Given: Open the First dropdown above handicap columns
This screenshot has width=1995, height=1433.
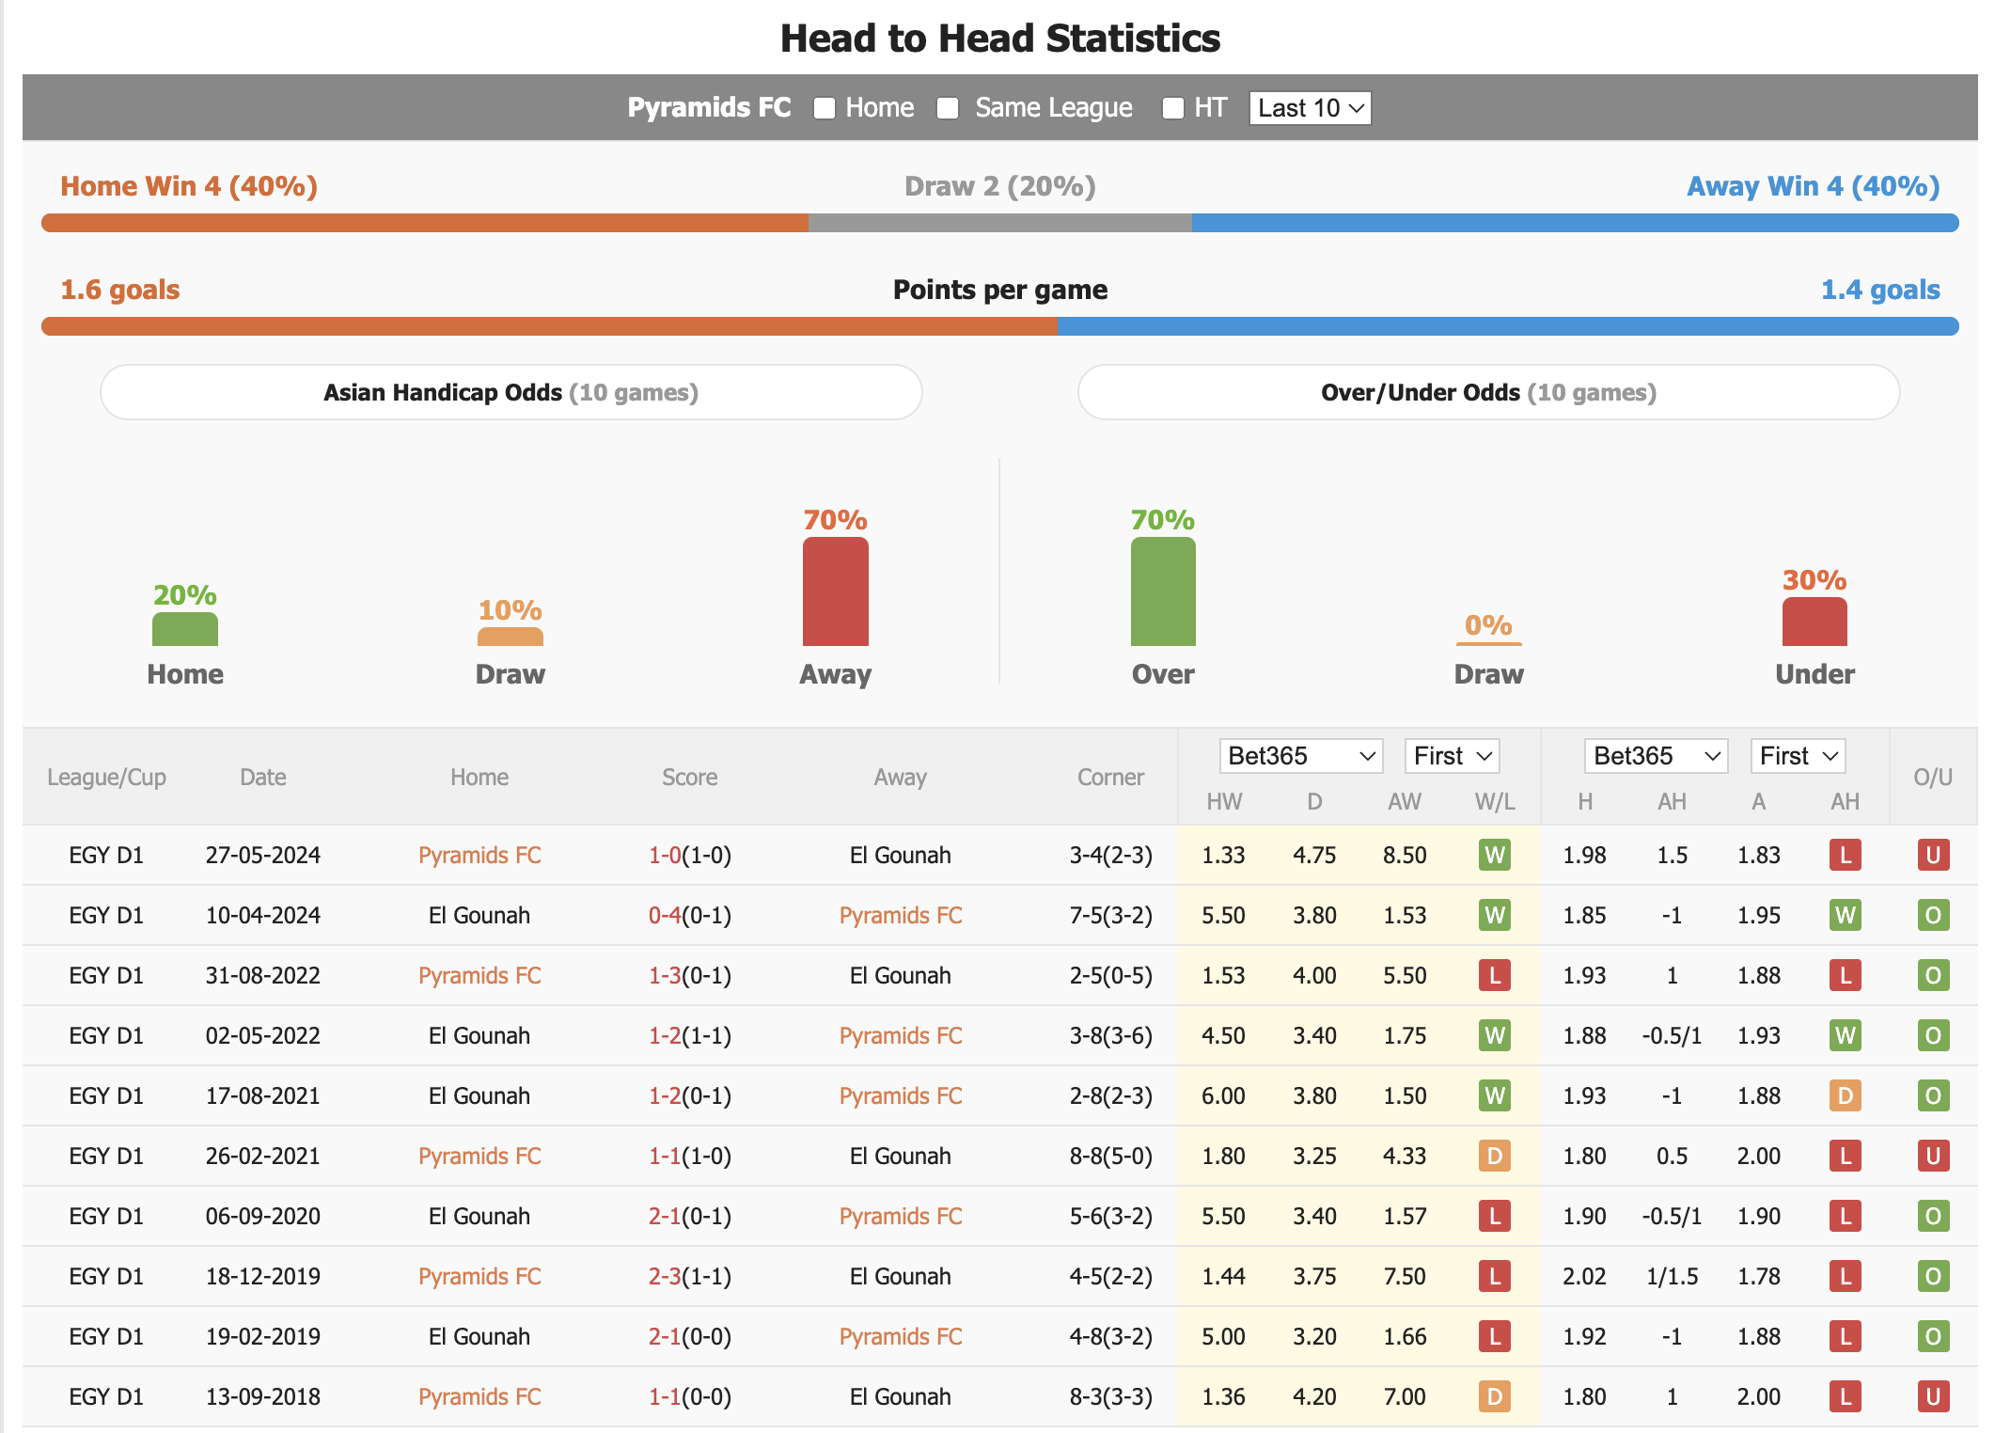Looking at the screenshot, I should [x=1798, y=756].
